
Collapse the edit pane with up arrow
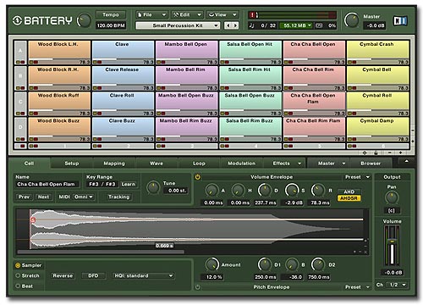tap(406, 161)
